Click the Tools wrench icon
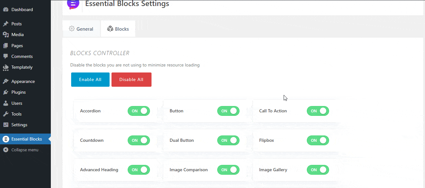The width and height of the screenshot is (425, 188). coord(5,114)
